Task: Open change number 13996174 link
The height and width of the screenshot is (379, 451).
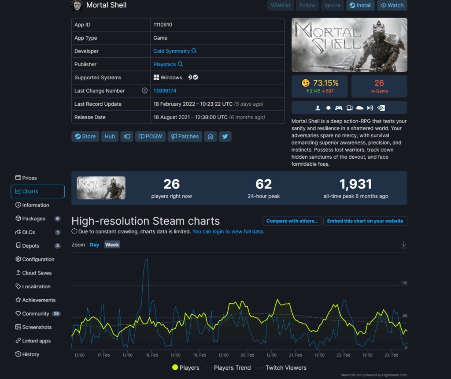Action: (x=165, y=91)
